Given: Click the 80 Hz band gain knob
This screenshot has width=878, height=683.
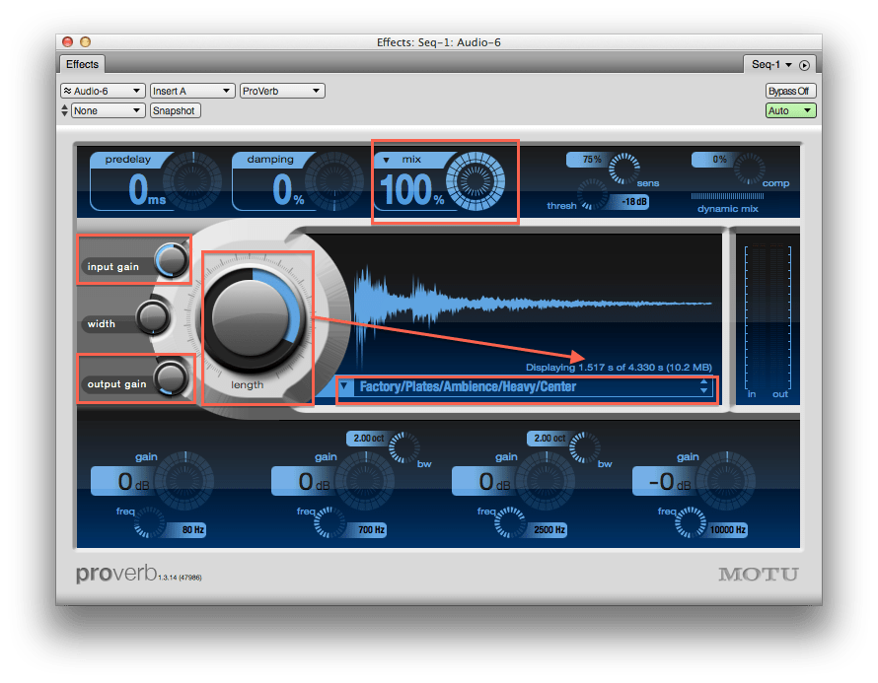Looking at the screenshot, I should tap(184, 480).
